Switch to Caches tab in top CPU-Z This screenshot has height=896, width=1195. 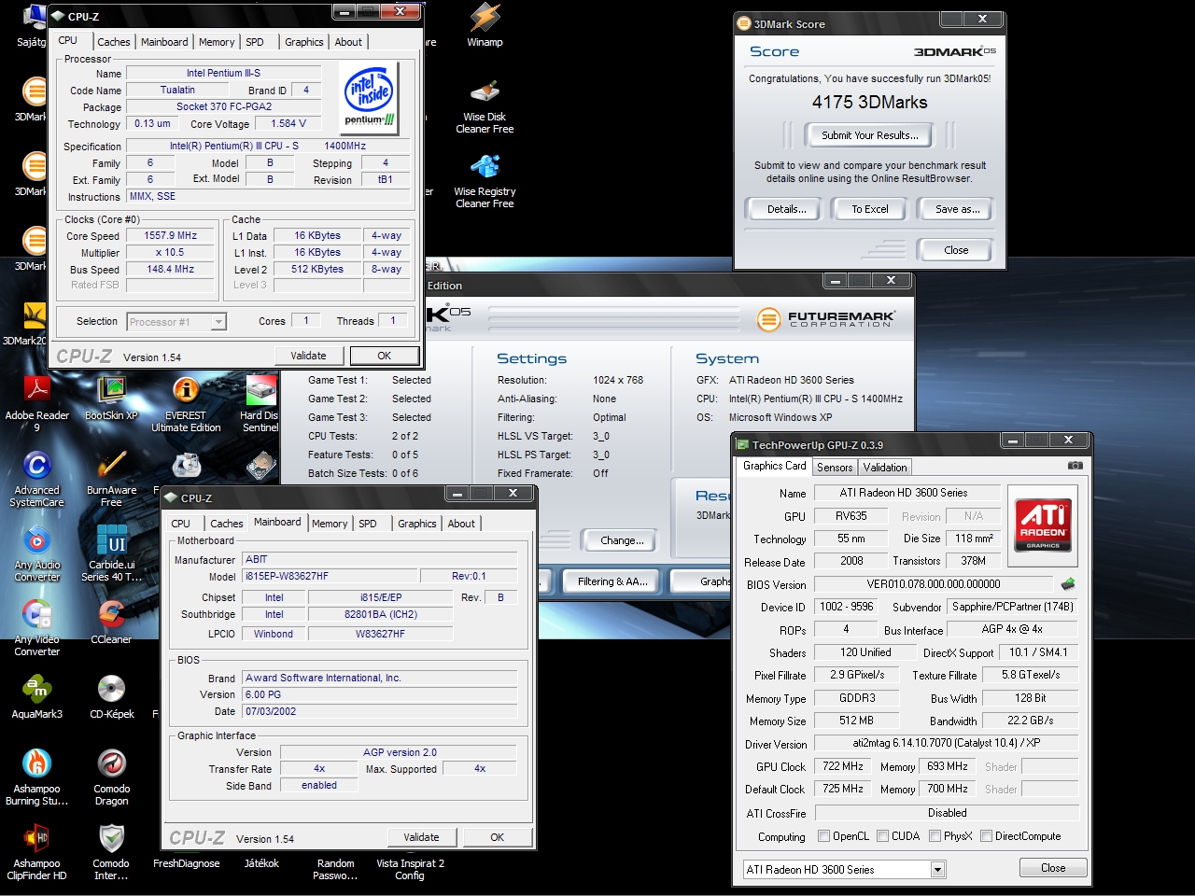114,42
